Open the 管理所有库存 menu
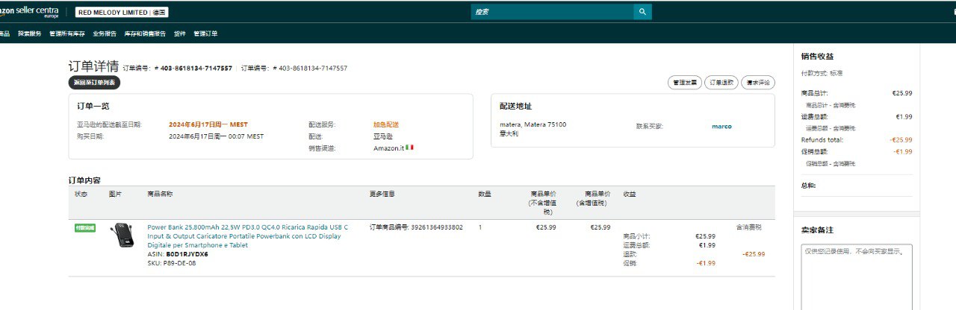This screenshot has height=310, width=956. click(x=67, y=34)
